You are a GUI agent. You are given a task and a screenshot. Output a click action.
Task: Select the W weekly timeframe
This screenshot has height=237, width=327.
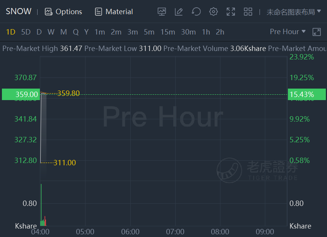pos(51,32)
